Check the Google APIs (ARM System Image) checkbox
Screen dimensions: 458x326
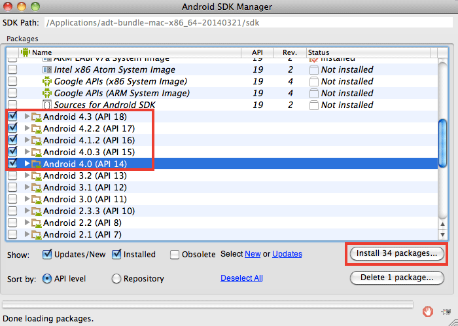coord(12,93)
